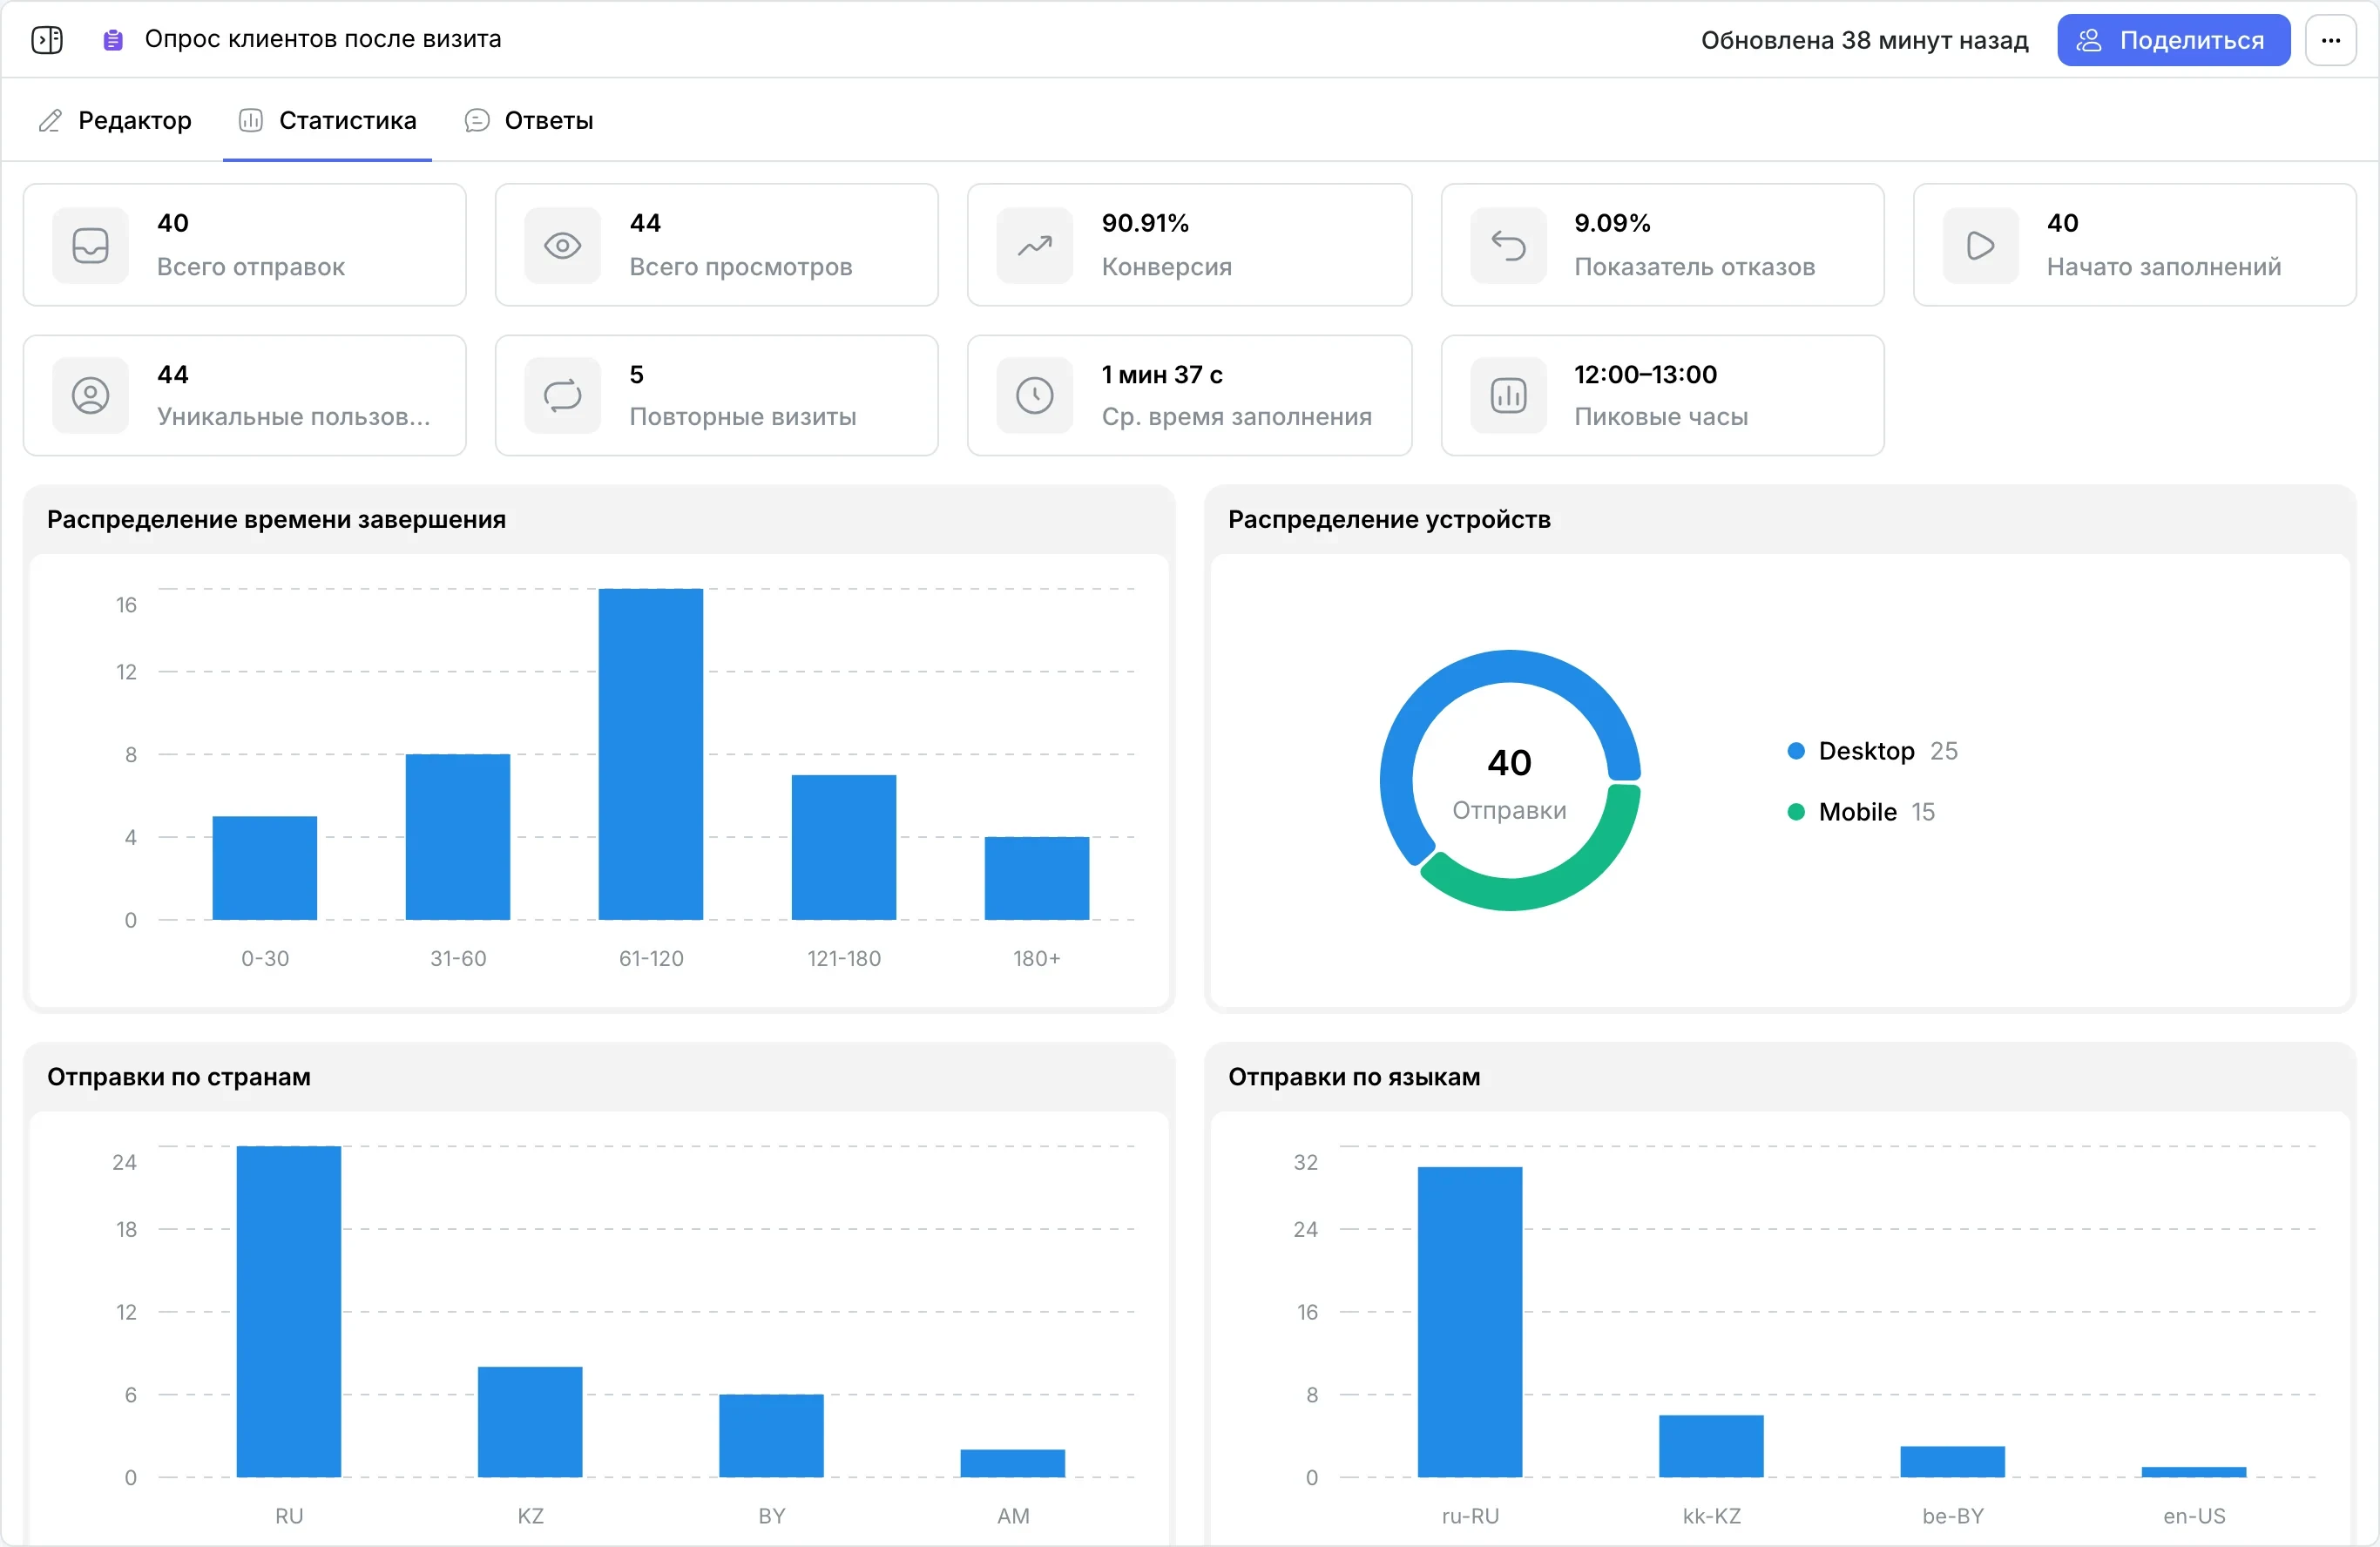Switch to the Редактор tab
Screen dimensions: 2380x1547
115,120
